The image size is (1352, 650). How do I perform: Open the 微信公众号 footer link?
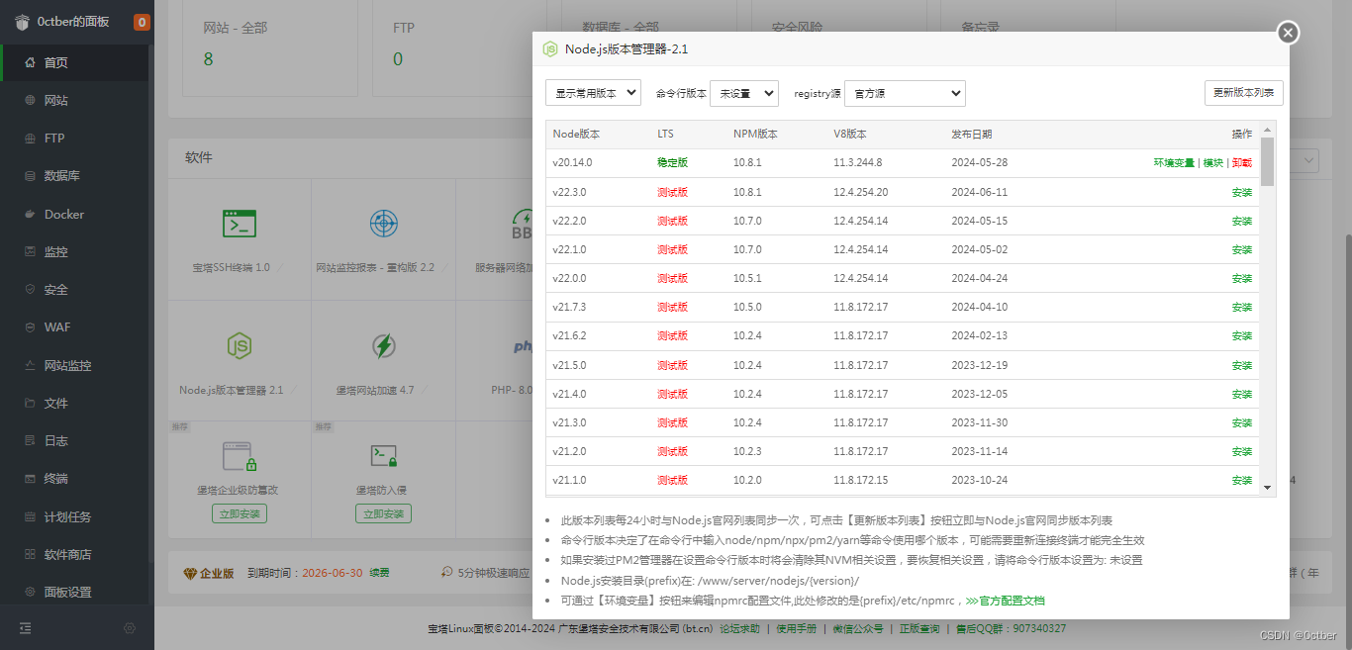857,628
